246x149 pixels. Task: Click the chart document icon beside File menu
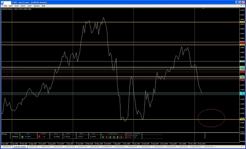(2, 6)
